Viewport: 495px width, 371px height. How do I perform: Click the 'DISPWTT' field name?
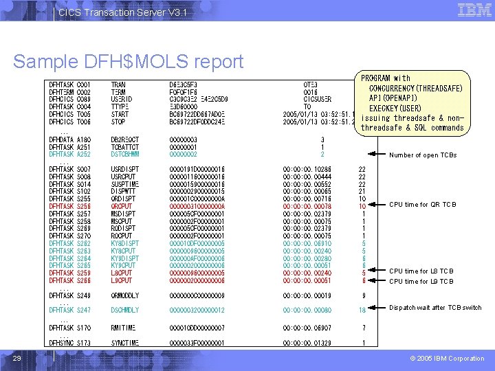click(124, 191)
